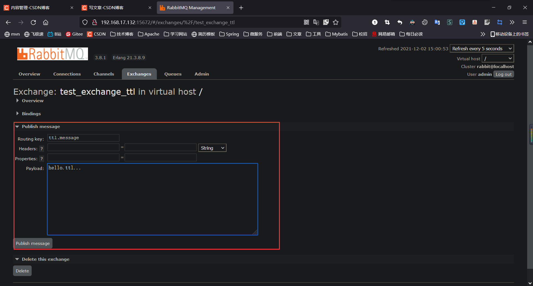533x286 pixels.
Task: Click the Properties help question mark
Action: point(42,159)
